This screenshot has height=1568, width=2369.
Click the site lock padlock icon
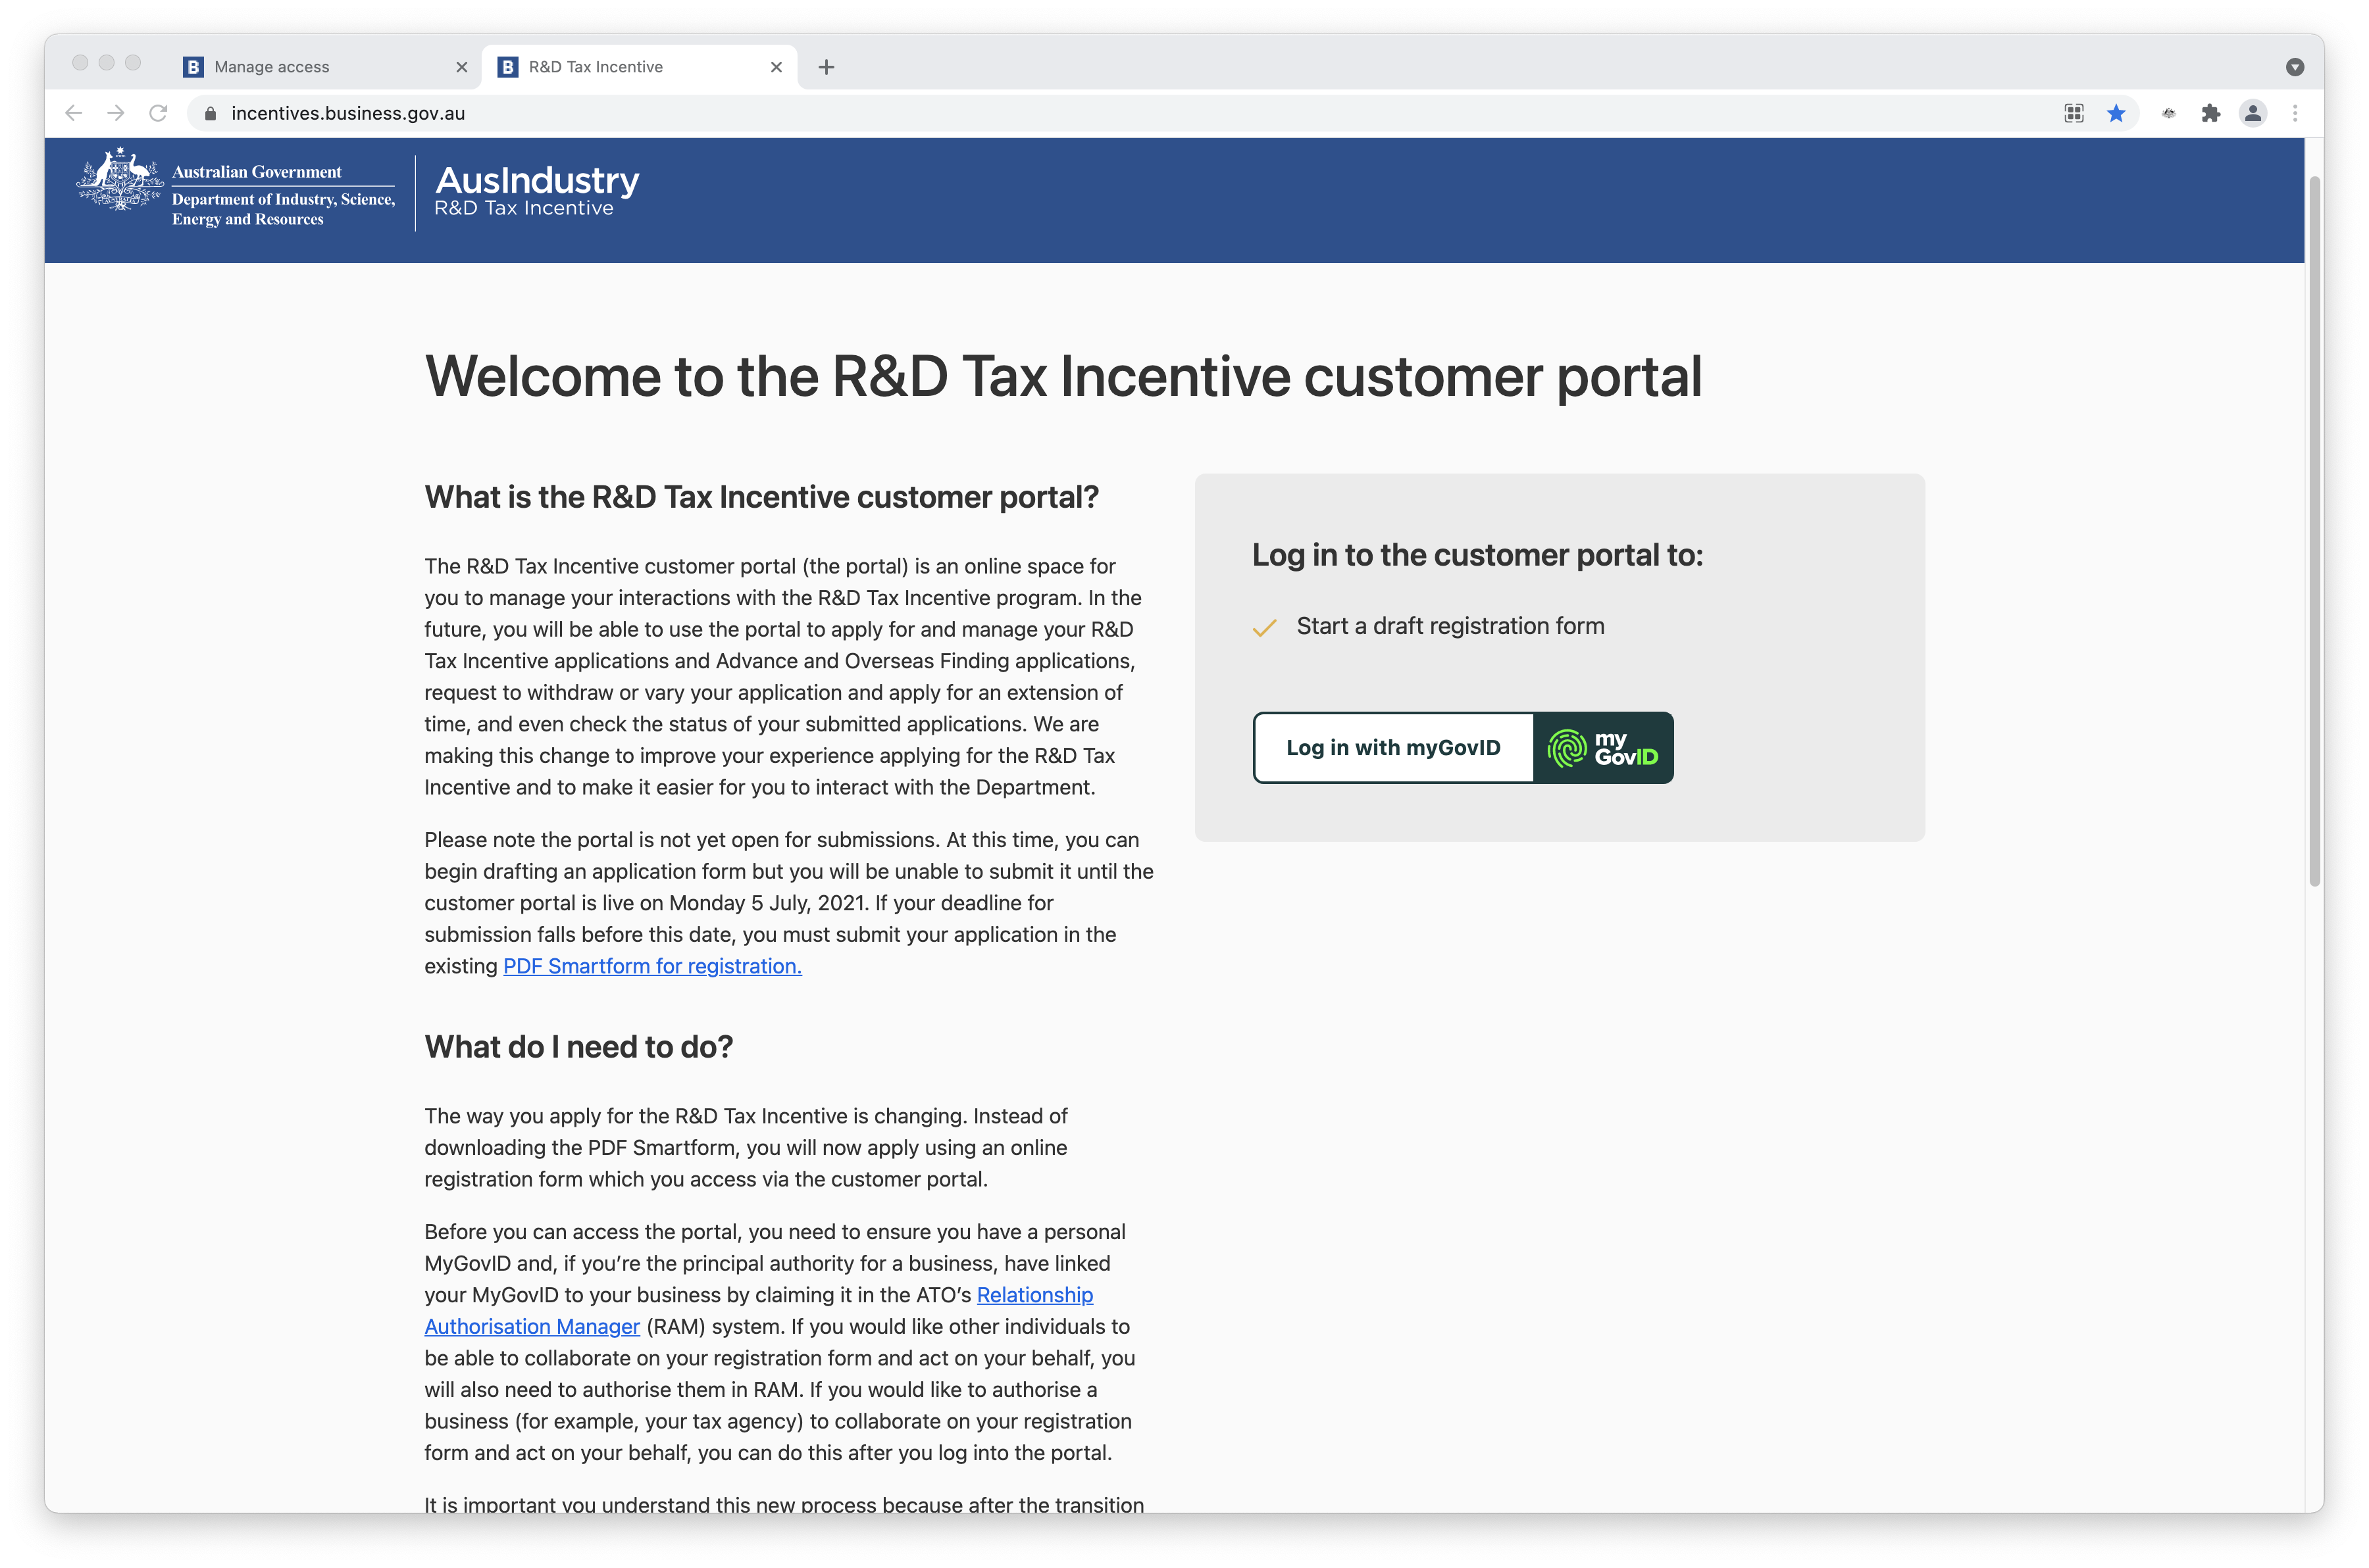click(x=210, y=113)
